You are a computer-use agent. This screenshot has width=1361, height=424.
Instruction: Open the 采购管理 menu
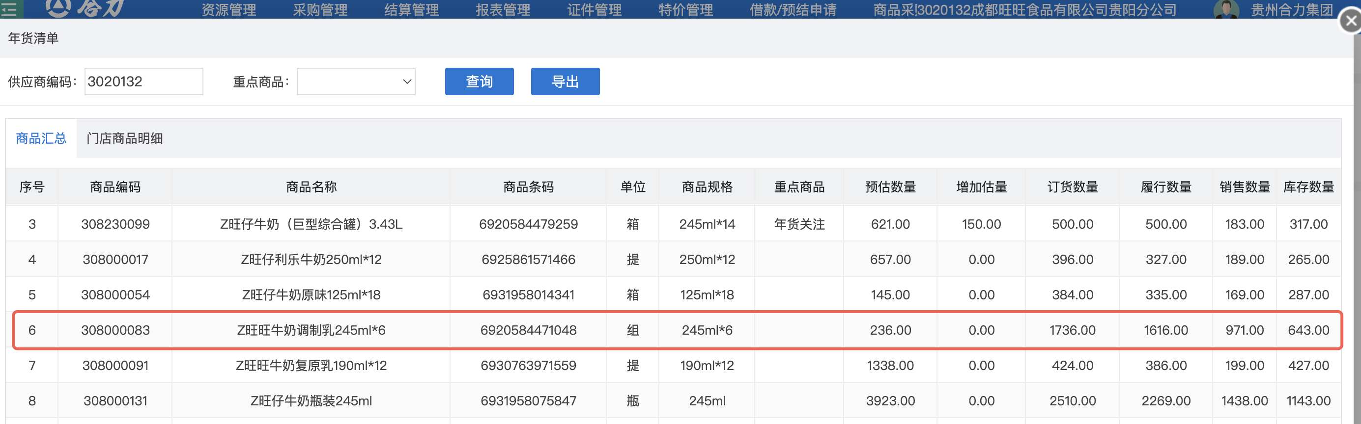point(320,9)
